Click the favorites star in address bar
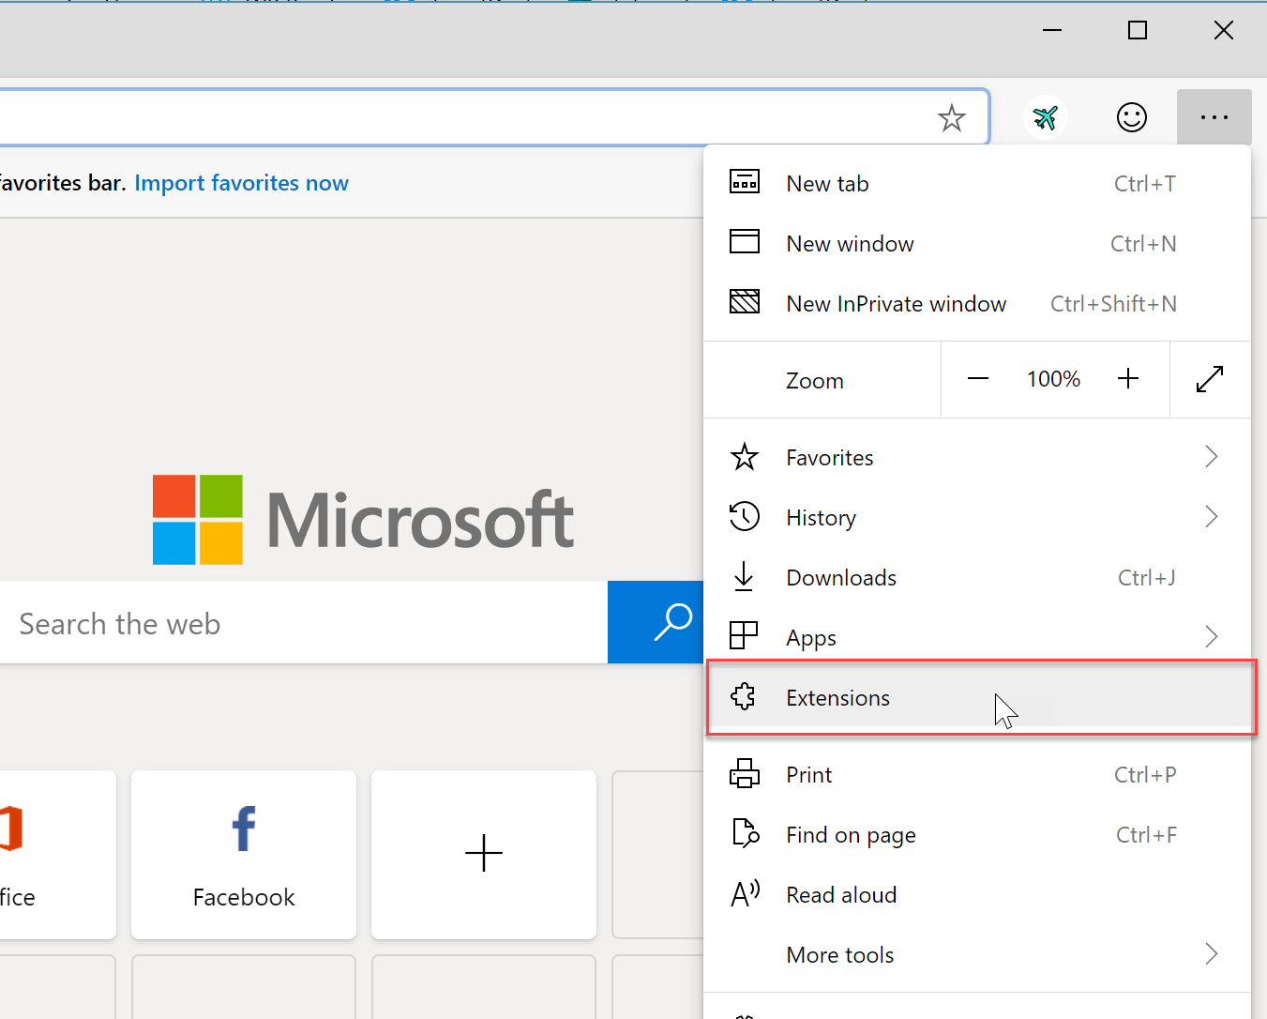Image resolution: width=1267 pixels, height=1019 pixels. coord(952,118)
